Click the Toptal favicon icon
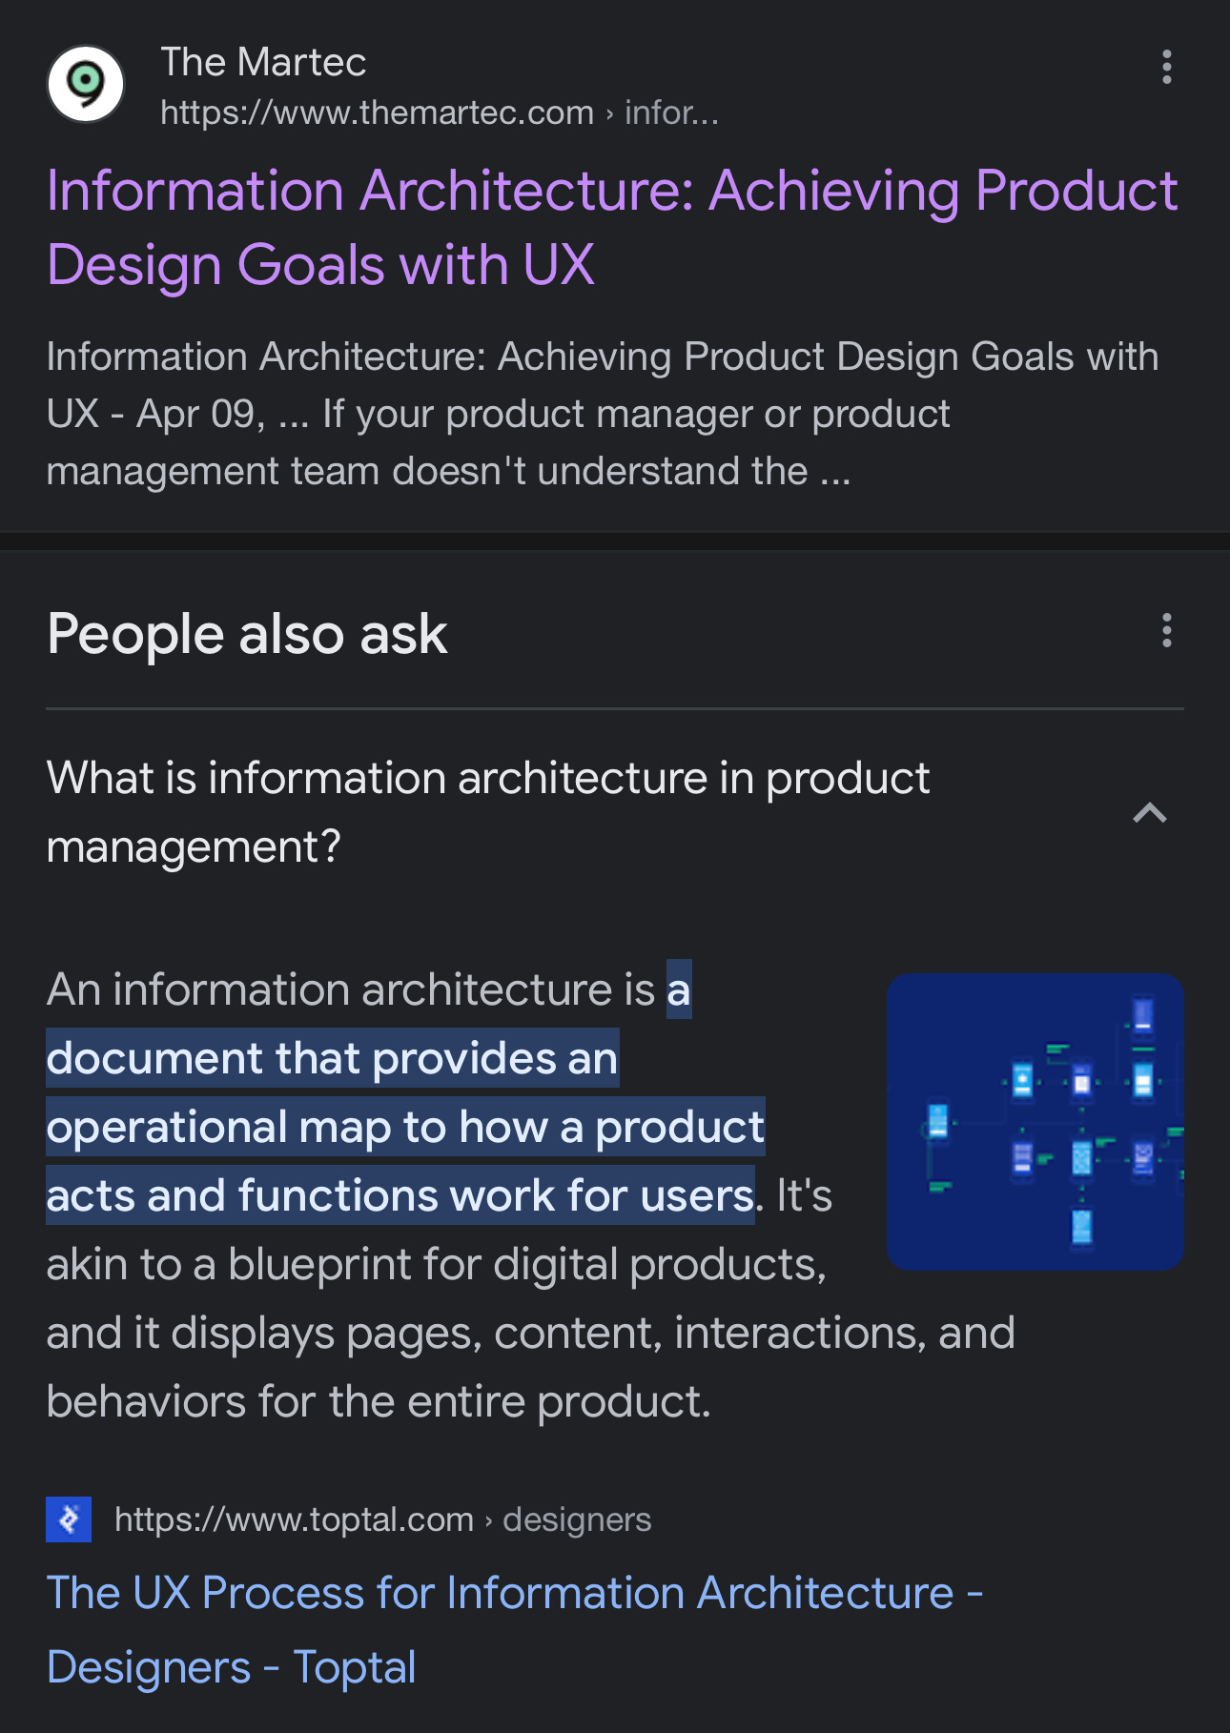Viewport: 1230px width, 1733px height. coord(69,1519)
